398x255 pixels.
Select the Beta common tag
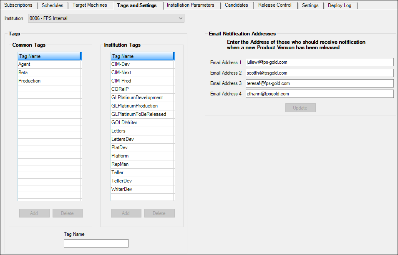23,72
